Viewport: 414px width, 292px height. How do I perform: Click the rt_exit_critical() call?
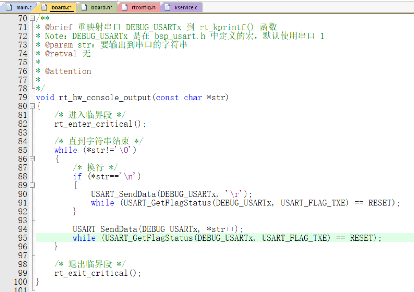pos(98,273)
